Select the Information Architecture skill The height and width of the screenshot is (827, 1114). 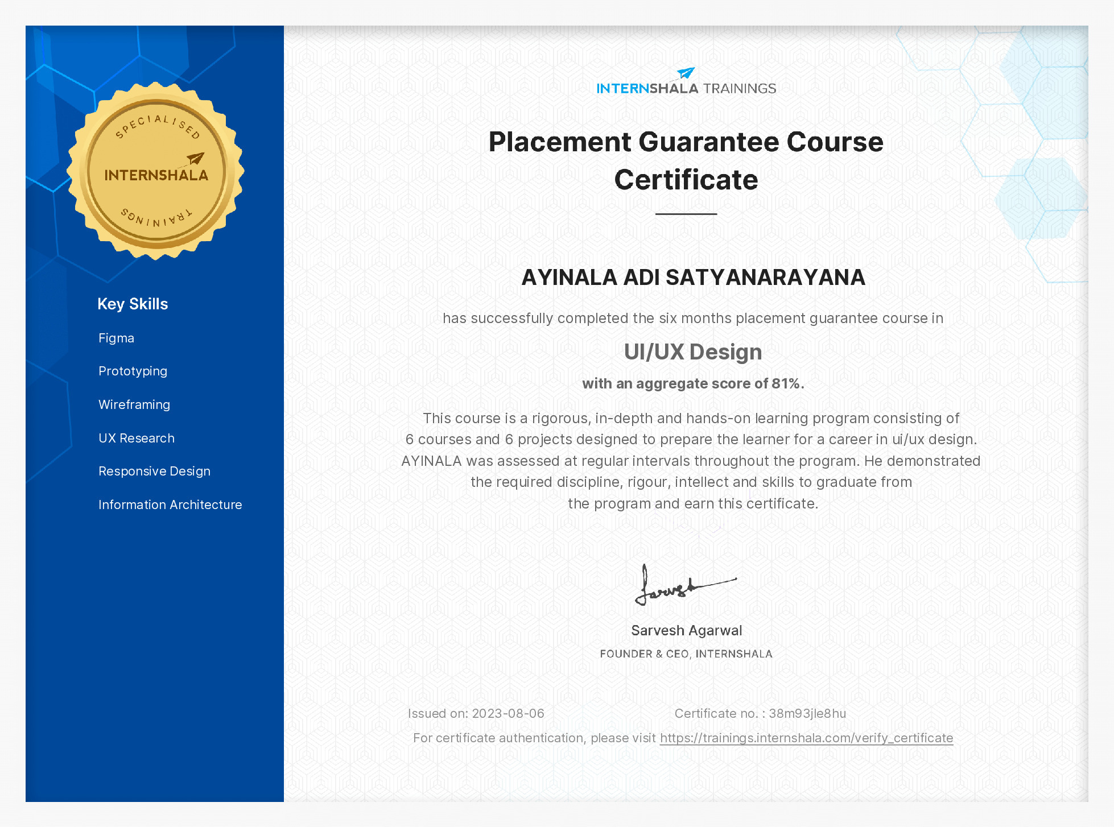tap(170, 505)
